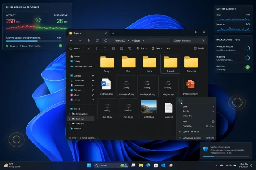Choose New in the context menu
Viewport: 256px width, 170px height.
[x=196, y=121]
